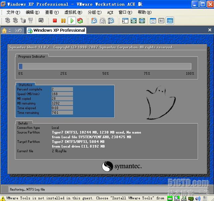
Task: Click the MB remaining value 1202
Action: coord(62,103)
